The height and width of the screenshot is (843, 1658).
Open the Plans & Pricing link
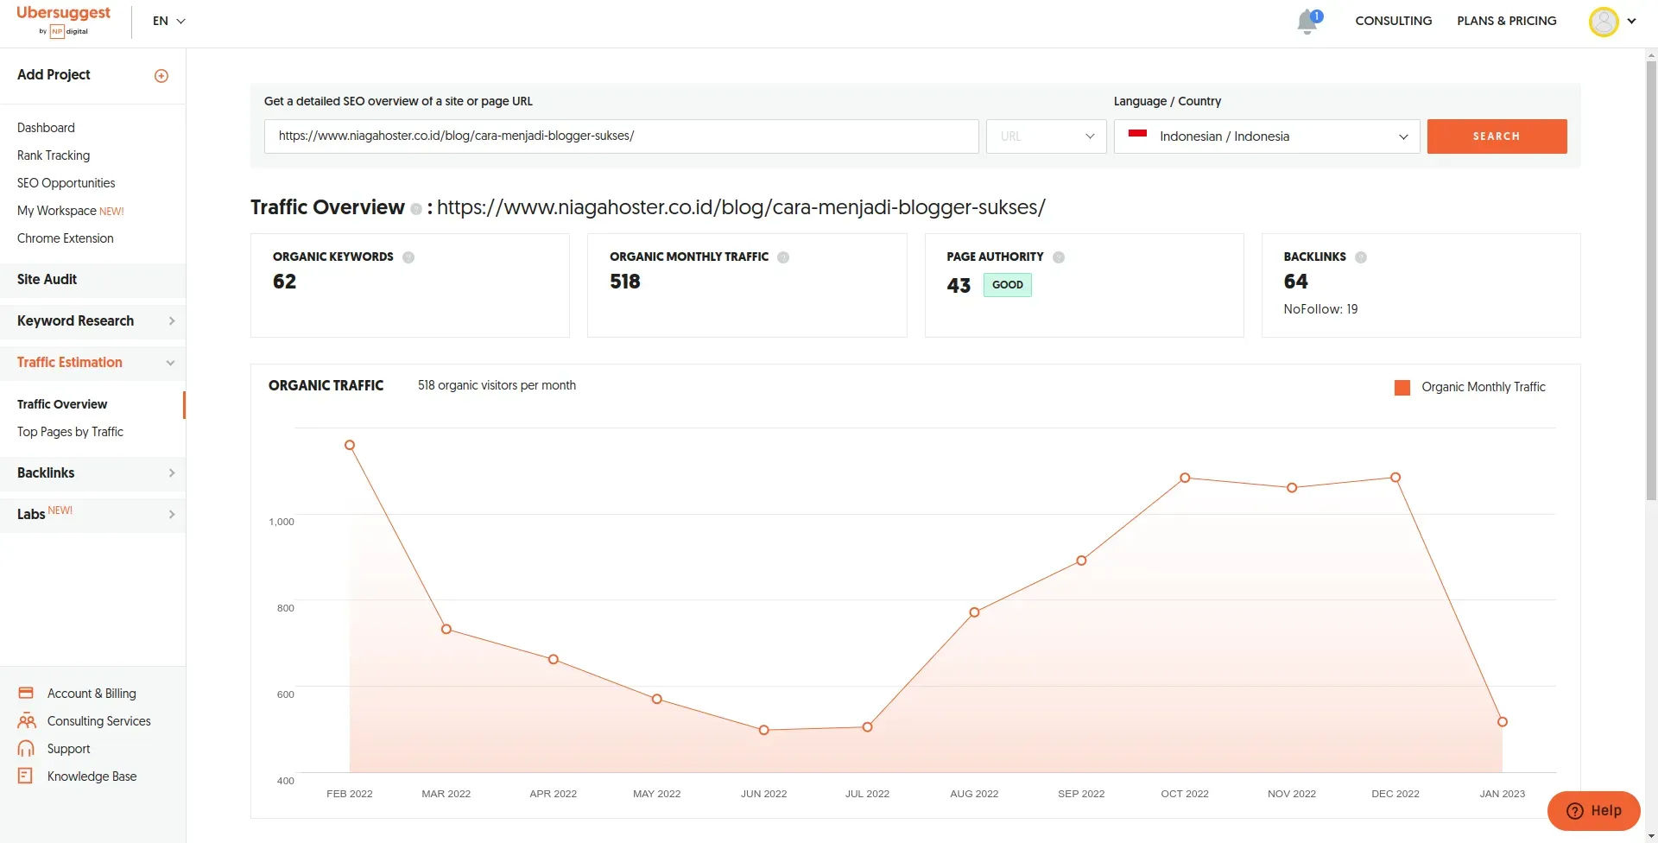pos(1507,21)
